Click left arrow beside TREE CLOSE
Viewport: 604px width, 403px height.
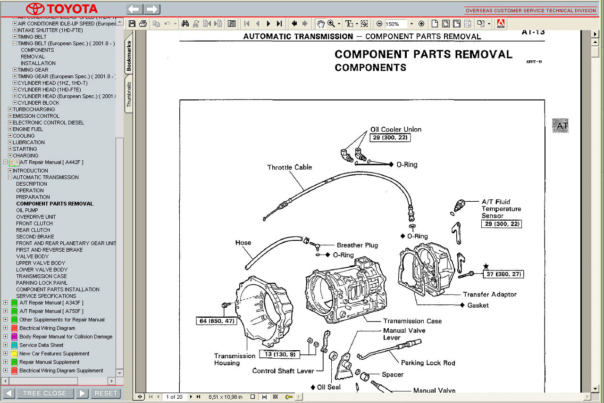pyautogui.click(x=8, y=393)
